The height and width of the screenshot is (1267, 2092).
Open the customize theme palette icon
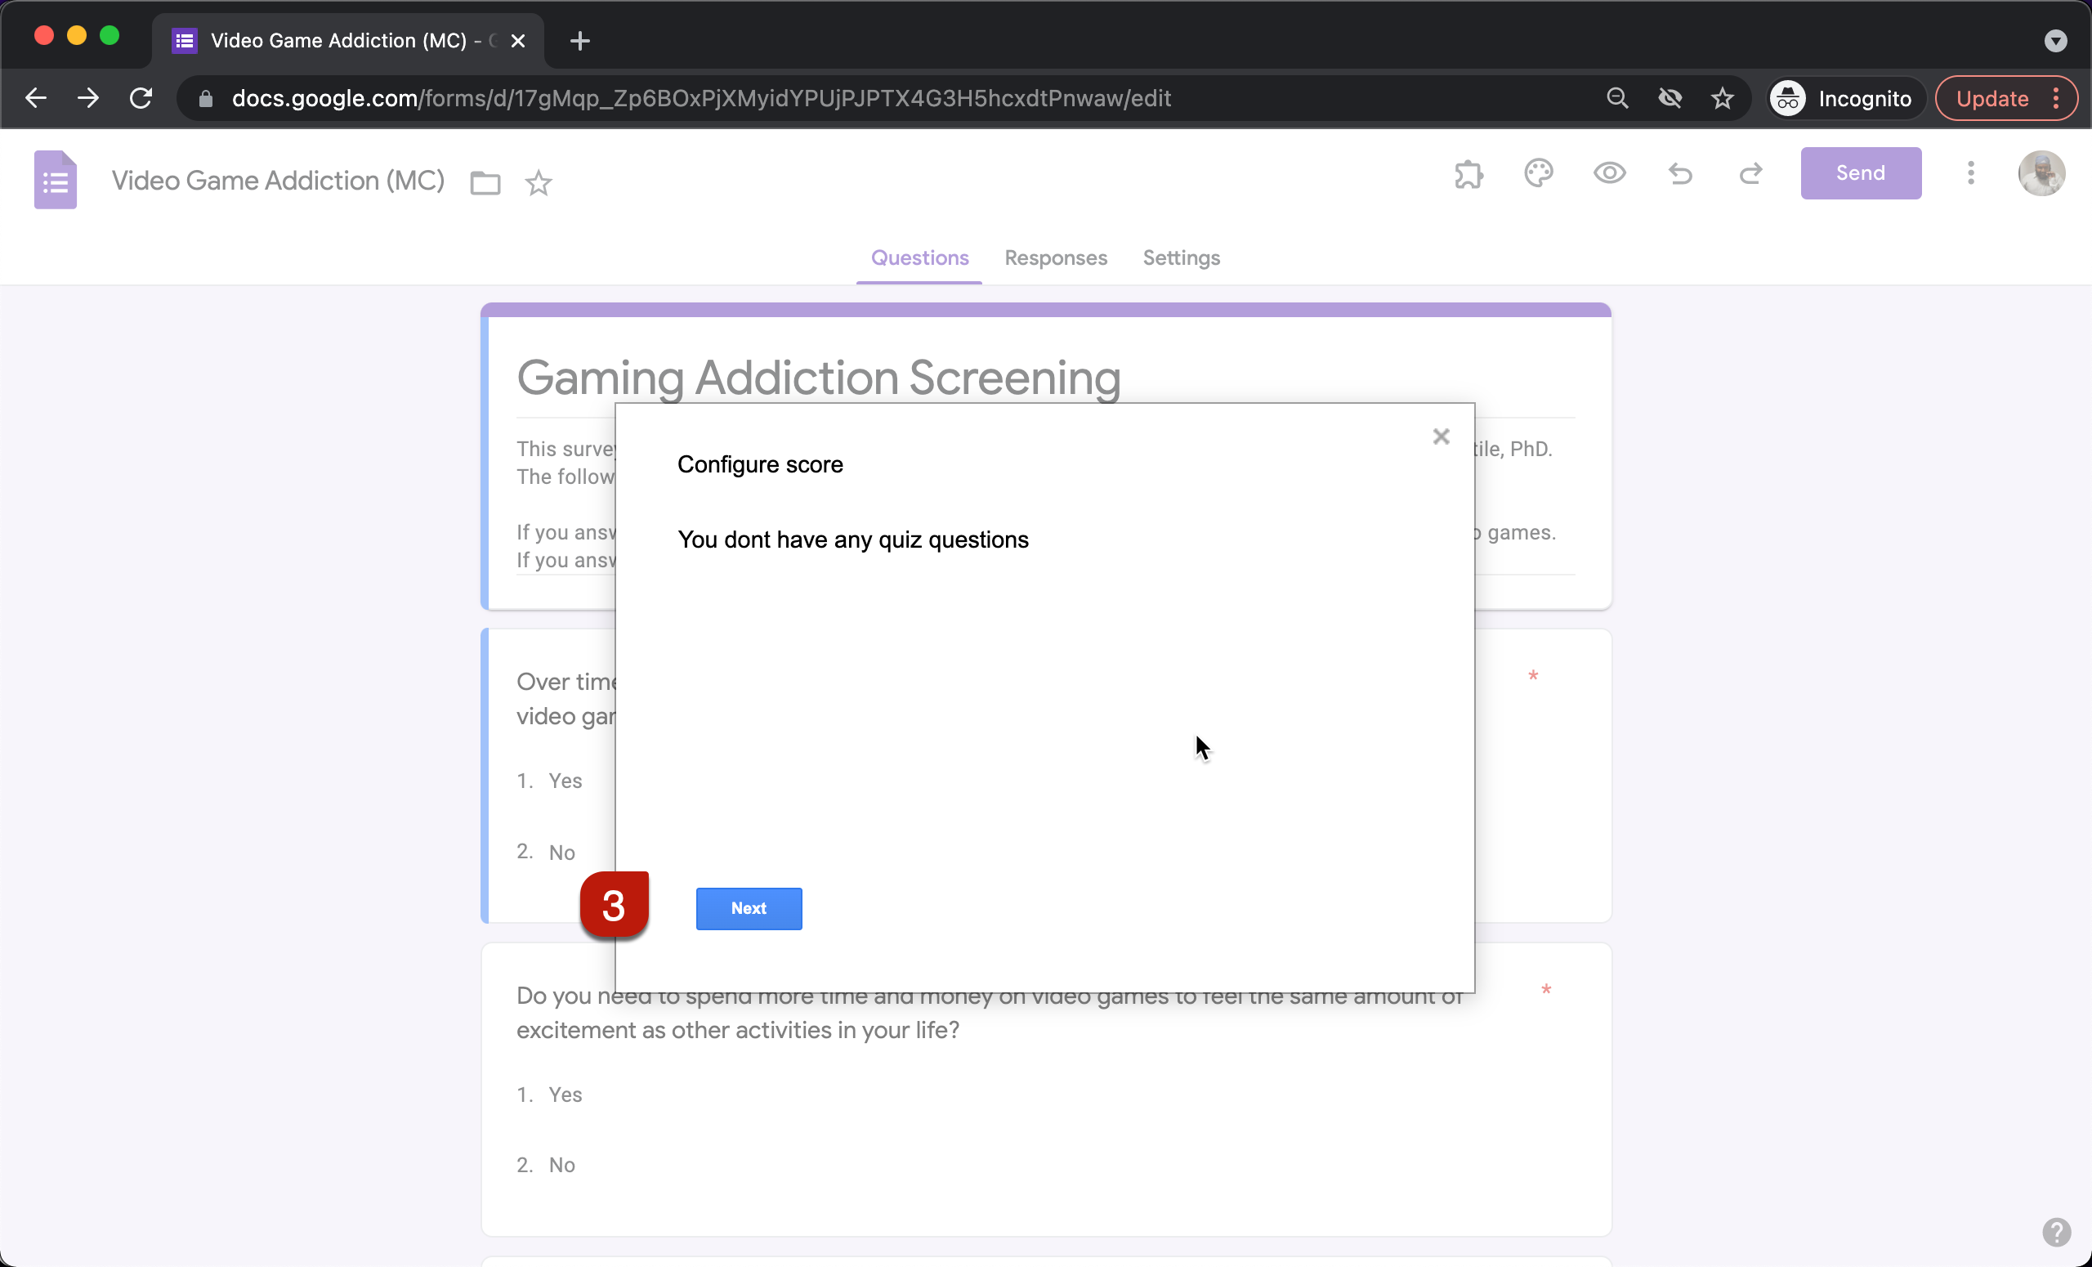coord(1539,174)
